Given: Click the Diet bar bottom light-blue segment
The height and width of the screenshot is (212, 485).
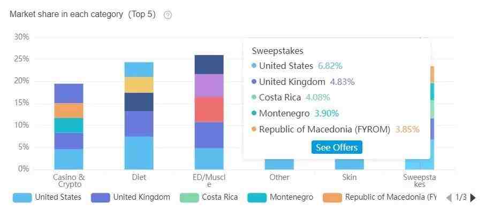Looking at the screenshot, I should 139,153.
